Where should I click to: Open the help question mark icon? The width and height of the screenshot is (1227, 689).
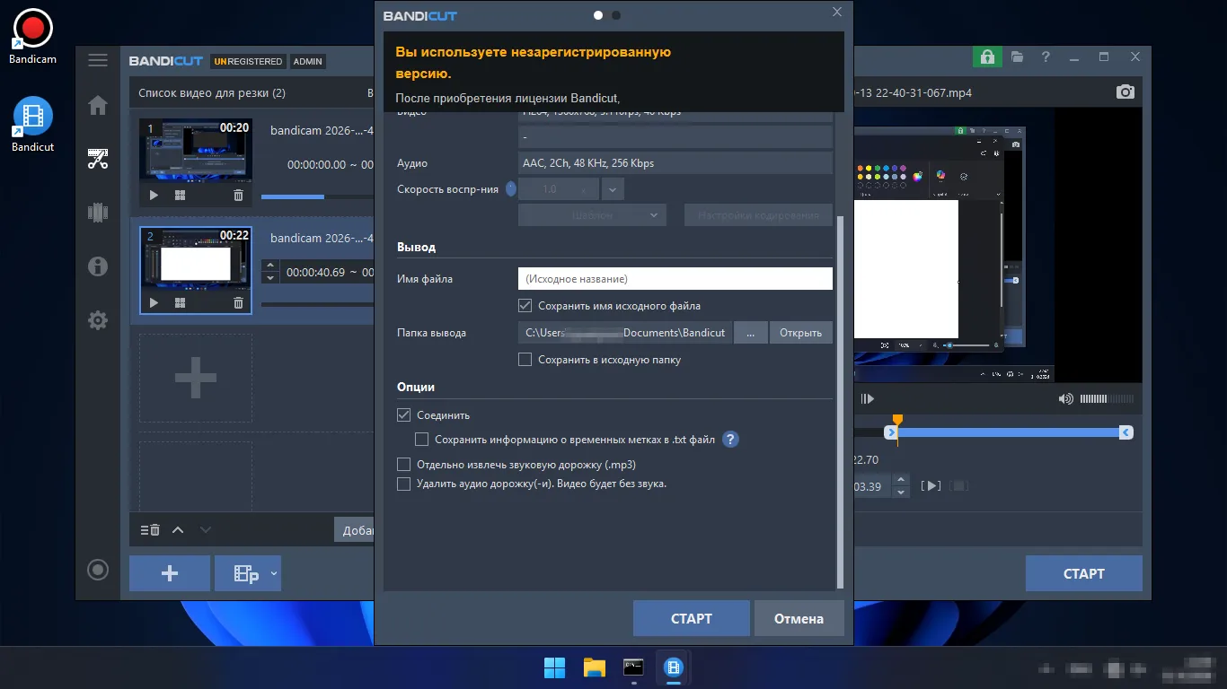(x=1046, y=57)
